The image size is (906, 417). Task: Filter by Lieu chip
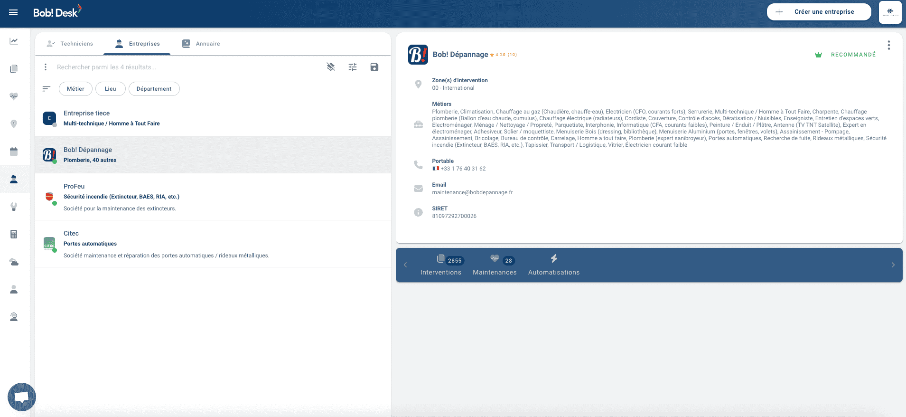(110, 89)
